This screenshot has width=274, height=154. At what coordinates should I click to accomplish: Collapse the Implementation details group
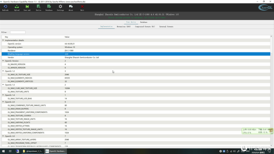[3, 40]
